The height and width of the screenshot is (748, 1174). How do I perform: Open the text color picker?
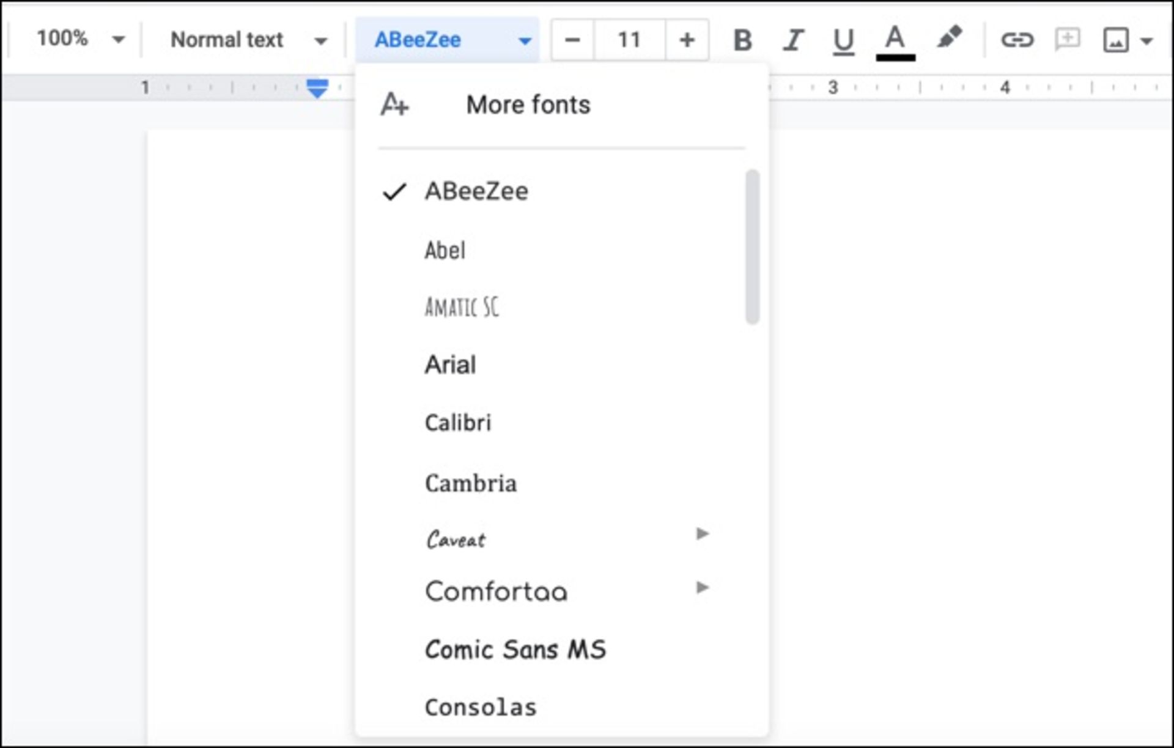point(895,40)
